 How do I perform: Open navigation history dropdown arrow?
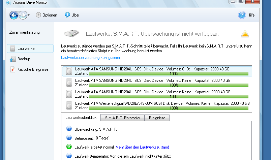coord(29,15)
